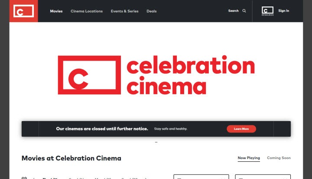Switch to the Coming Soon tab
The width and height of the screenshot is (312, 179).
tap(279, 158)
